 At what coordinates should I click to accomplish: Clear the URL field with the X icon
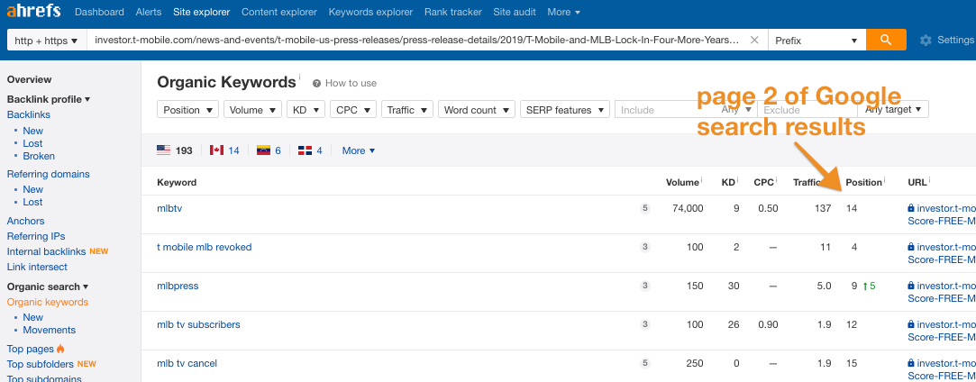point(753,41)
